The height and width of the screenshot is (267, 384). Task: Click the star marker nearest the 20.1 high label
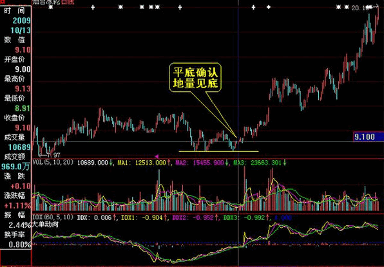click(x=347, y=7)
